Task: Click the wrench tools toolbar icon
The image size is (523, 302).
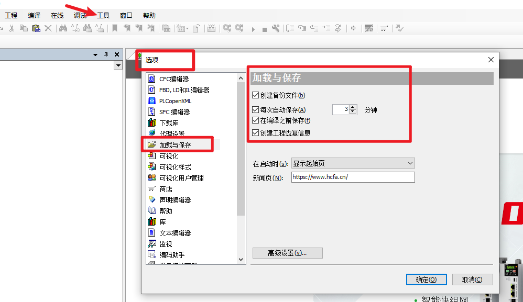Action: point(276,28)
